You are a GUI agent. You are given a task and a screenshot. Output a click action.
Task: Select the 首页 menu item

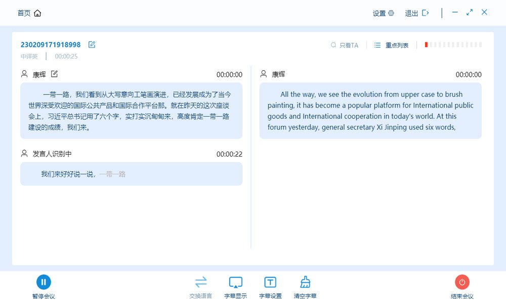click(23, 13)
